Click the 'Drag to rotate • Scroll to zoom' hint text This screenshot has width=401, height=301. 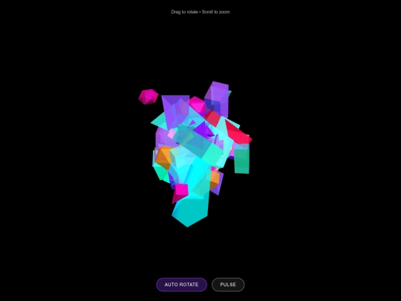click(200, 12)
